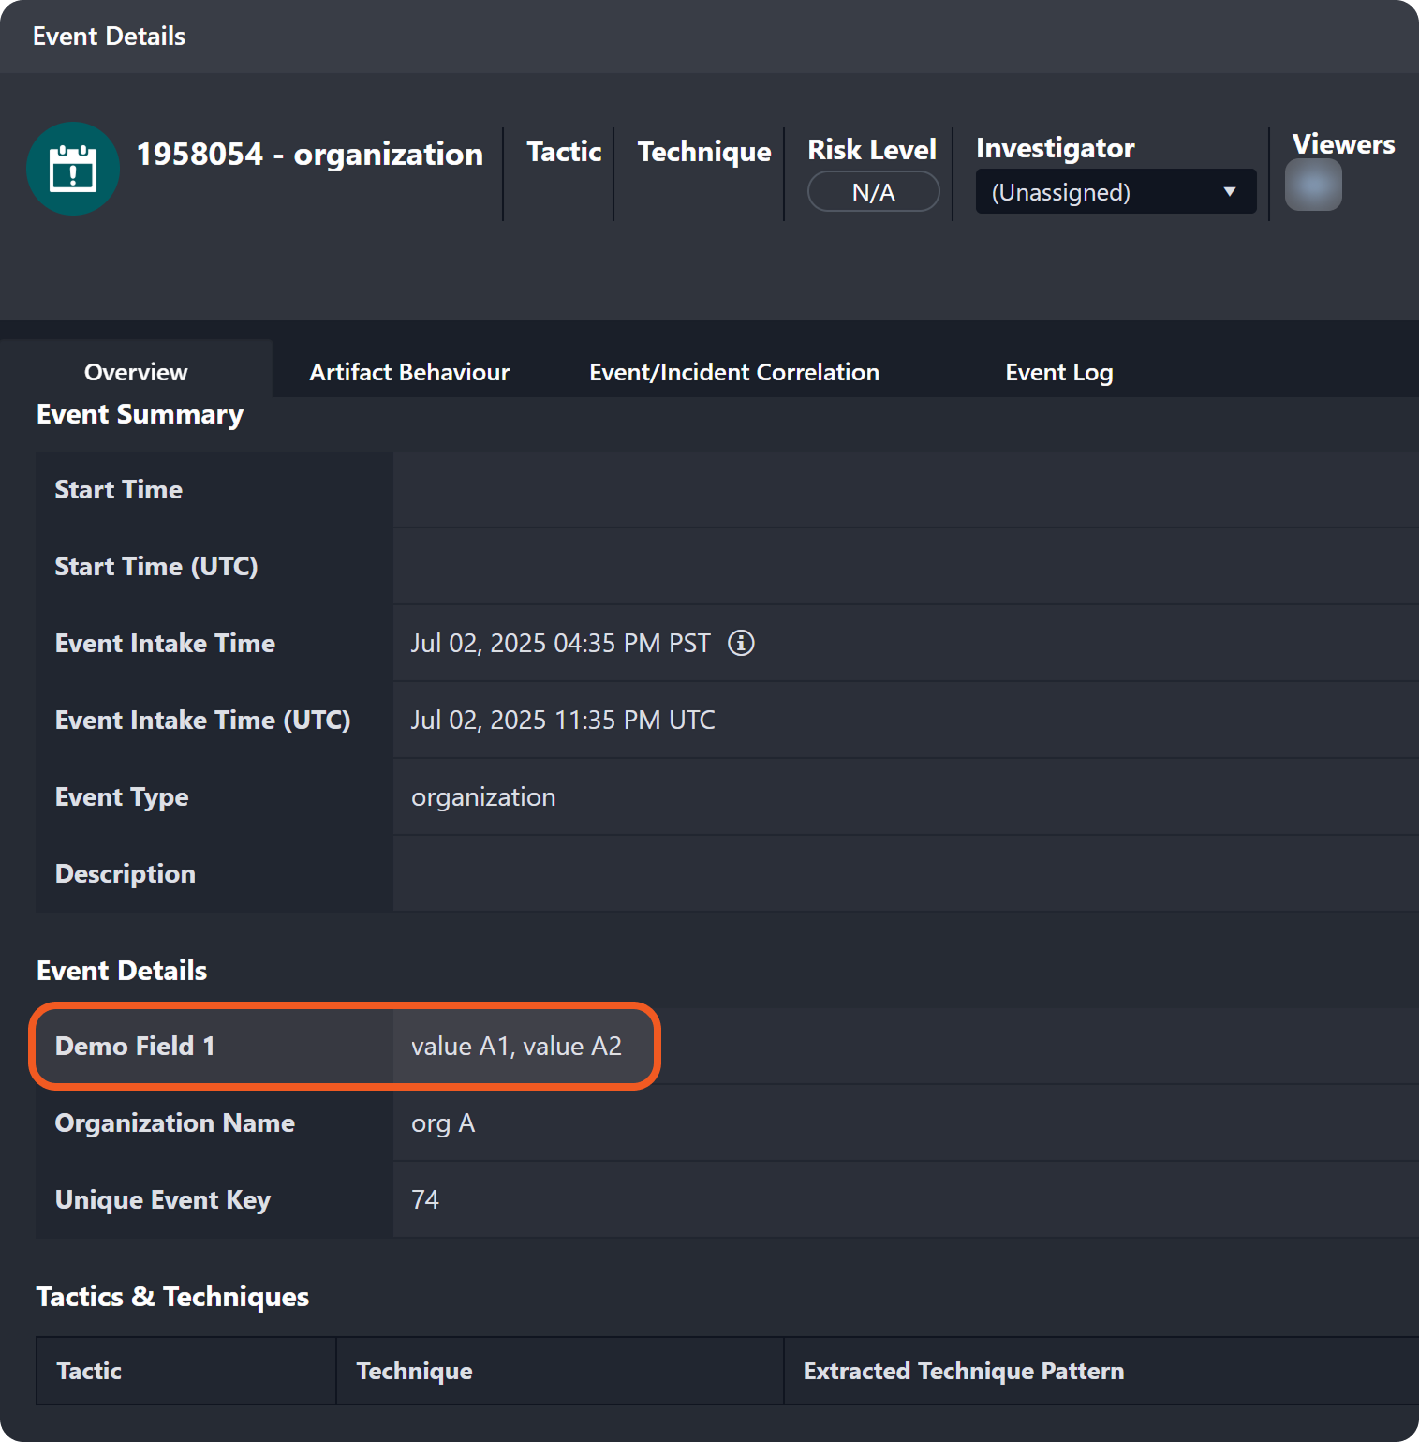Switch to the Overview tab
The image size is (1419, 1442).
(x=136, y=372)
